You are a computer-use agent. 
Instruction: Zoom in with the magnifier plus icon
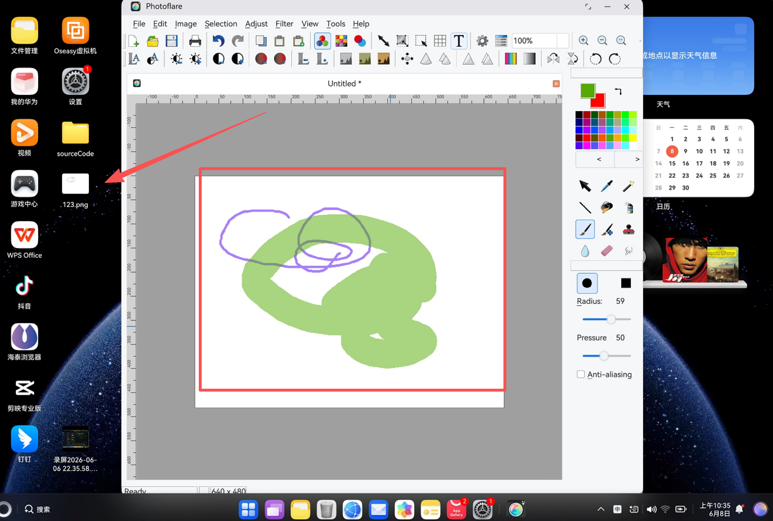coord(584,41)
